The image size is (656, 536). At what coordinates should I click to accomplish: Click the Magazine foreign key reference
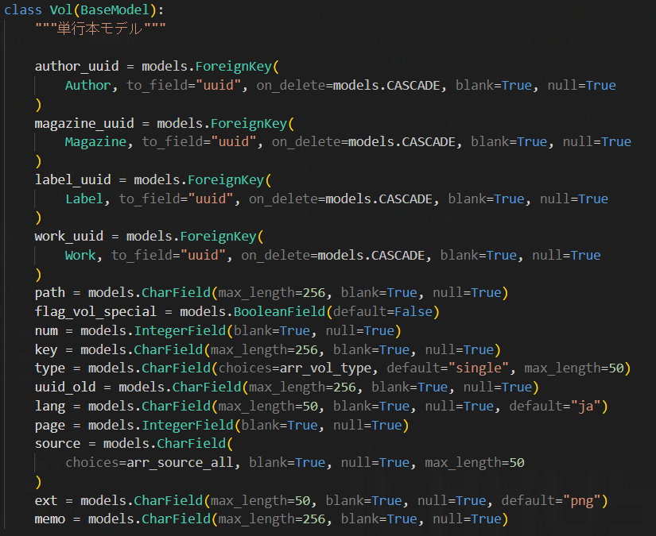click(95, 141)
